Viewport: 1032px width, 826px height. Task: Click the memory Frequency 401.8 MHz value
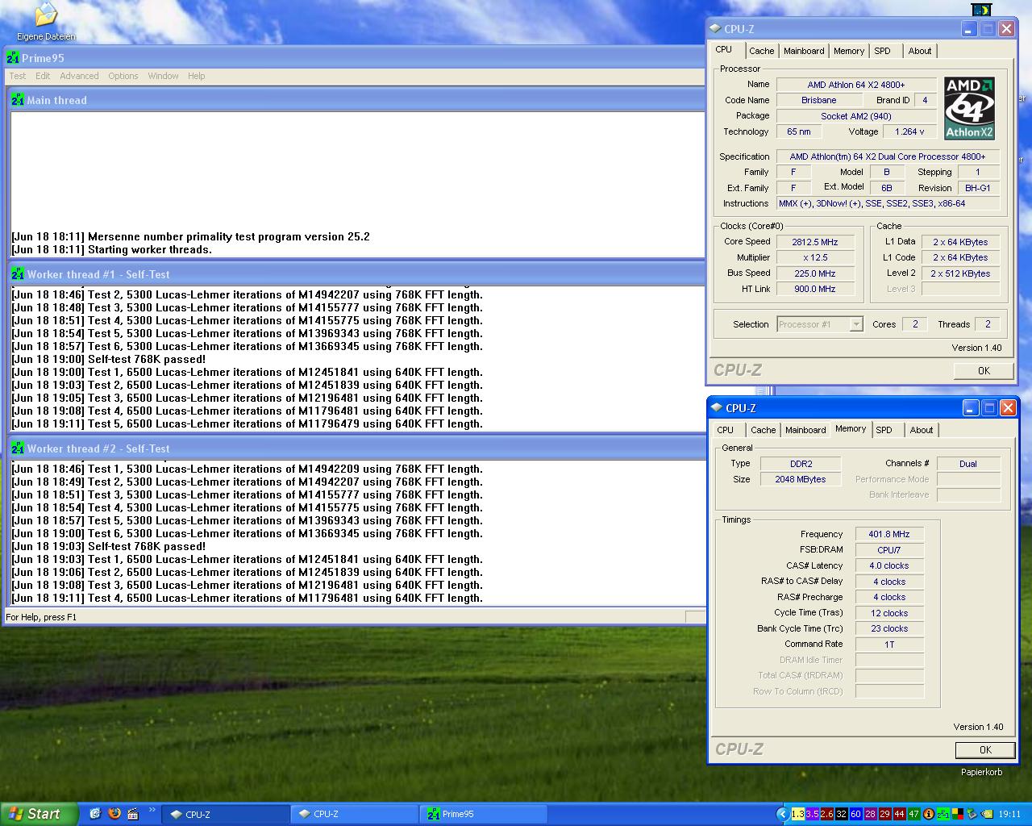pyautogui.click(x=889, y=534)
